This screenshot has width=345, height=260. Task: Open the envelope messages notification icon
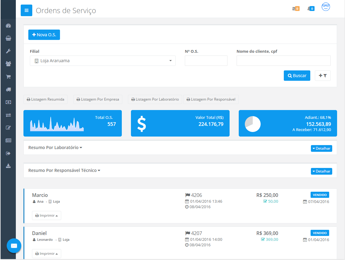click(x=296, y=9)
